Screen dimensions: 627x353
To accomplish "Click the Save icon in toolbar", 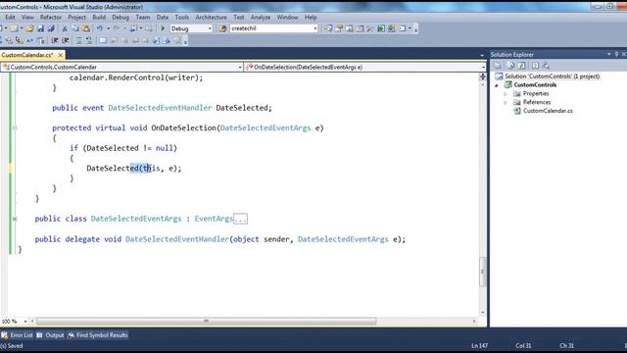I will [40, 28].
